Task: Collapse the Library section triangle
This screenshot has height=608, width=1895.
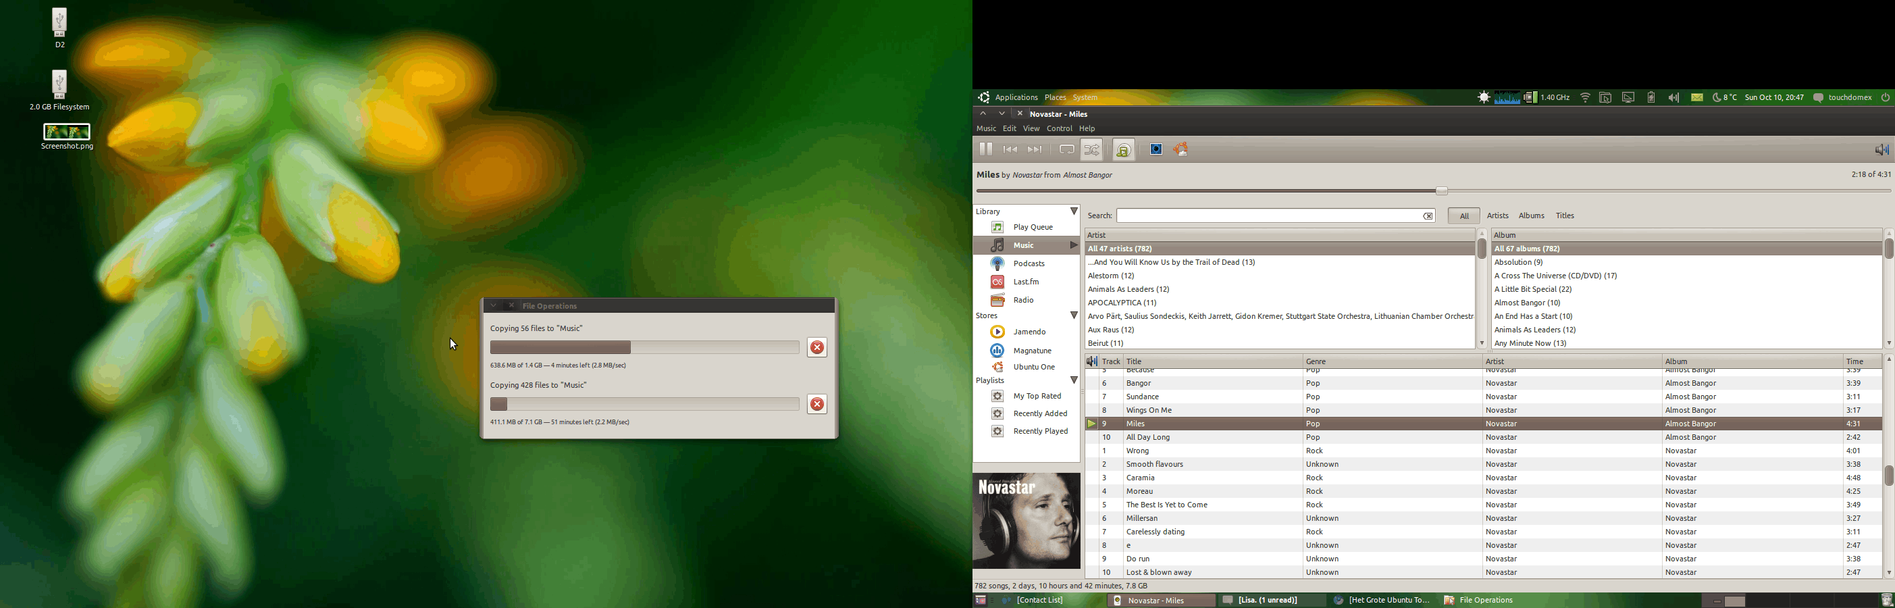Action: tap(1073, 212)
